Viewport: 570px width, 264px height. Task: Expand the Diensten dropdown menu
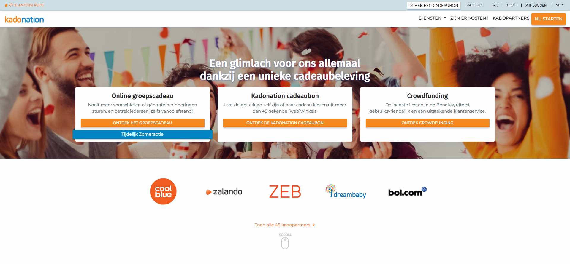coord(432,18)
